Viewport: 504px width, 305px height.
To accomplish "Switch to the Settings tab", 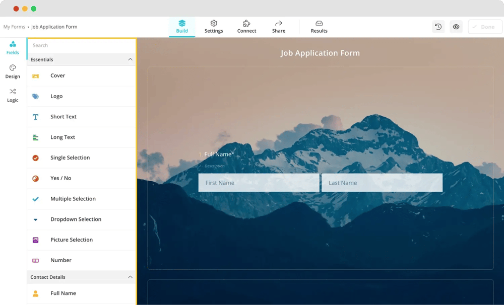I will [214, 27].
